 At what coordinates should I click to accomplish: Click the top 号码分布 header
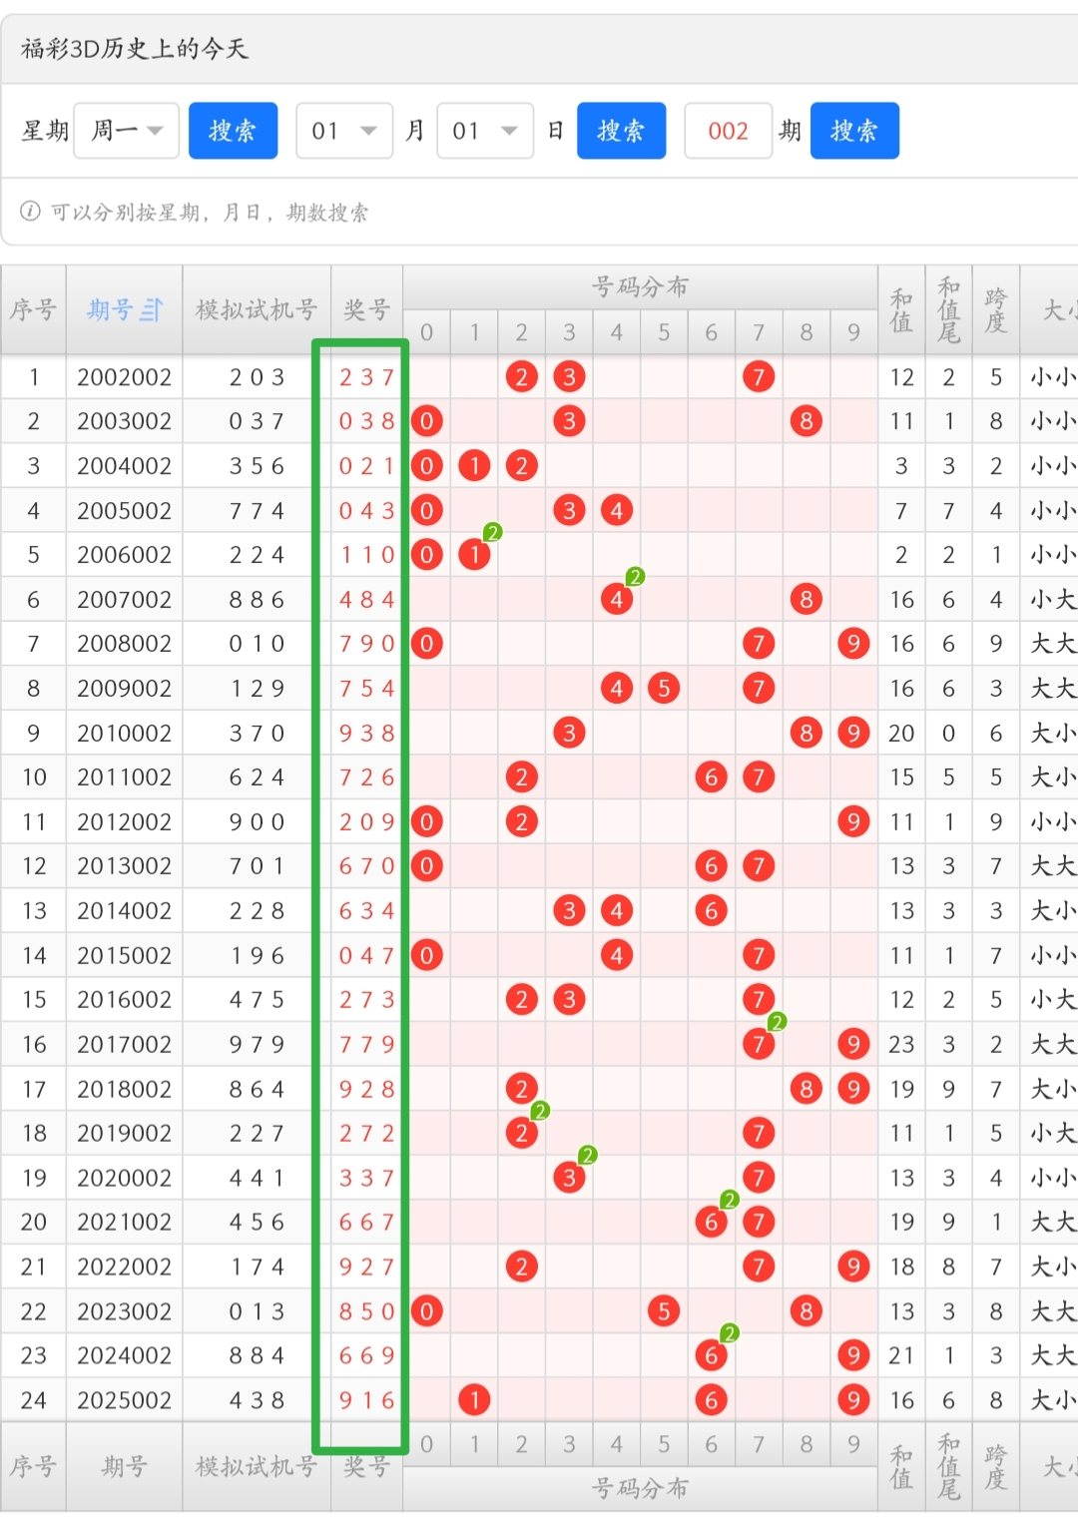click(640, 287)
